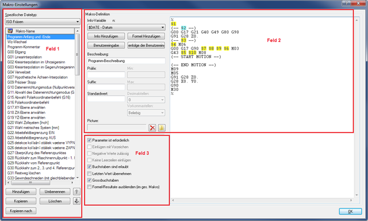This screenshot has height=221, width=368.
Task: Select Wz-Wechsel in macro list
Action: tap(17, 42)
